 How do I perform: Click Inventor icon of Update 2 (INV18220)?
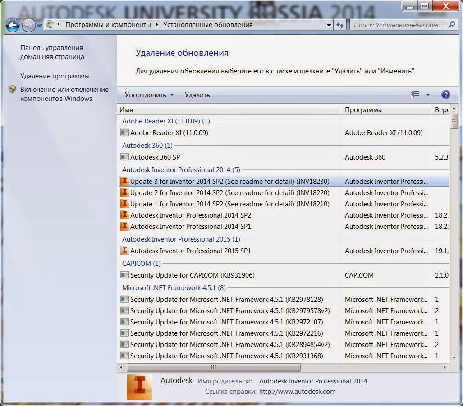tap(124, 192)
